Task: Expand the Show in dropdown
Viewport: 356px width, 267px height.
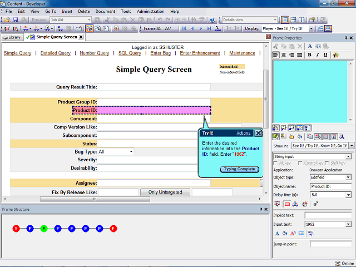Action: point(352,146)
